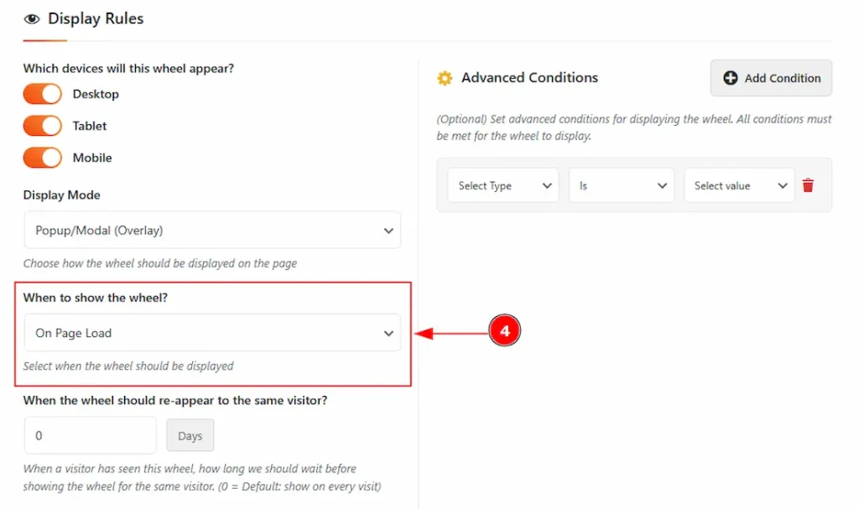Click the 'When to show the wheel?' label

(x=96, y=298)
